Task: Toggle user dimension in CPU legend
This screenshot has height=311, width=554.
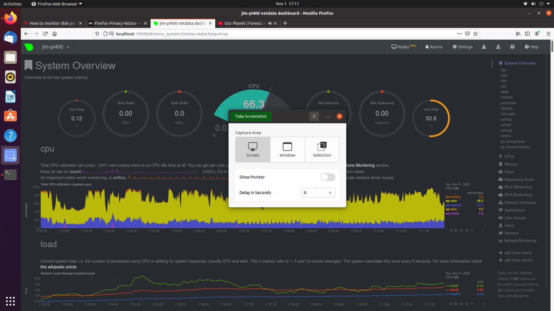Action: 454,201
